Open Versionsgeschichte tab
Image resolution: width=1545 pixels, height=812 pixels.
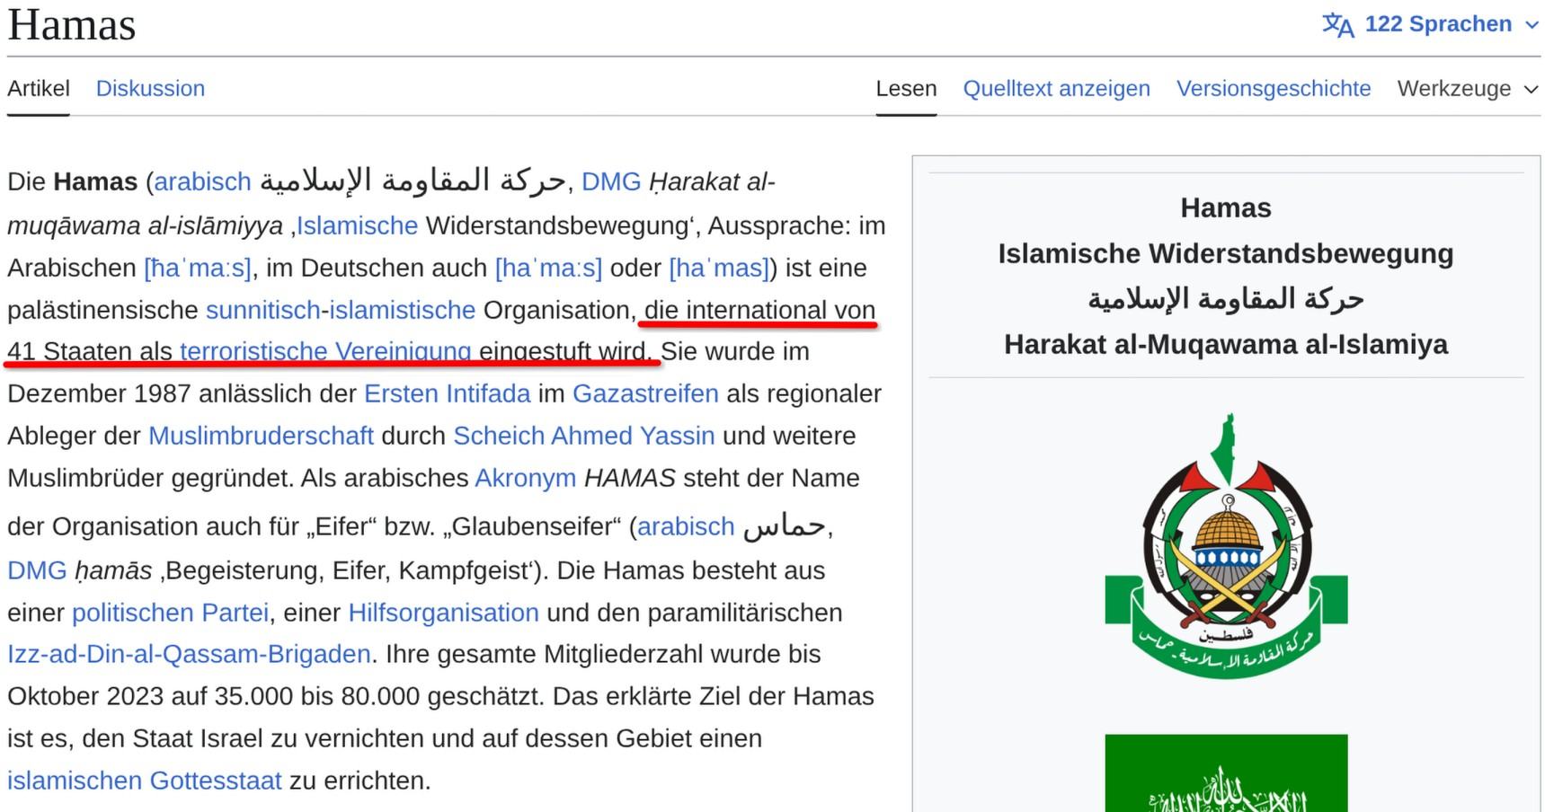pyautogui.click(x=1274, y=88)
